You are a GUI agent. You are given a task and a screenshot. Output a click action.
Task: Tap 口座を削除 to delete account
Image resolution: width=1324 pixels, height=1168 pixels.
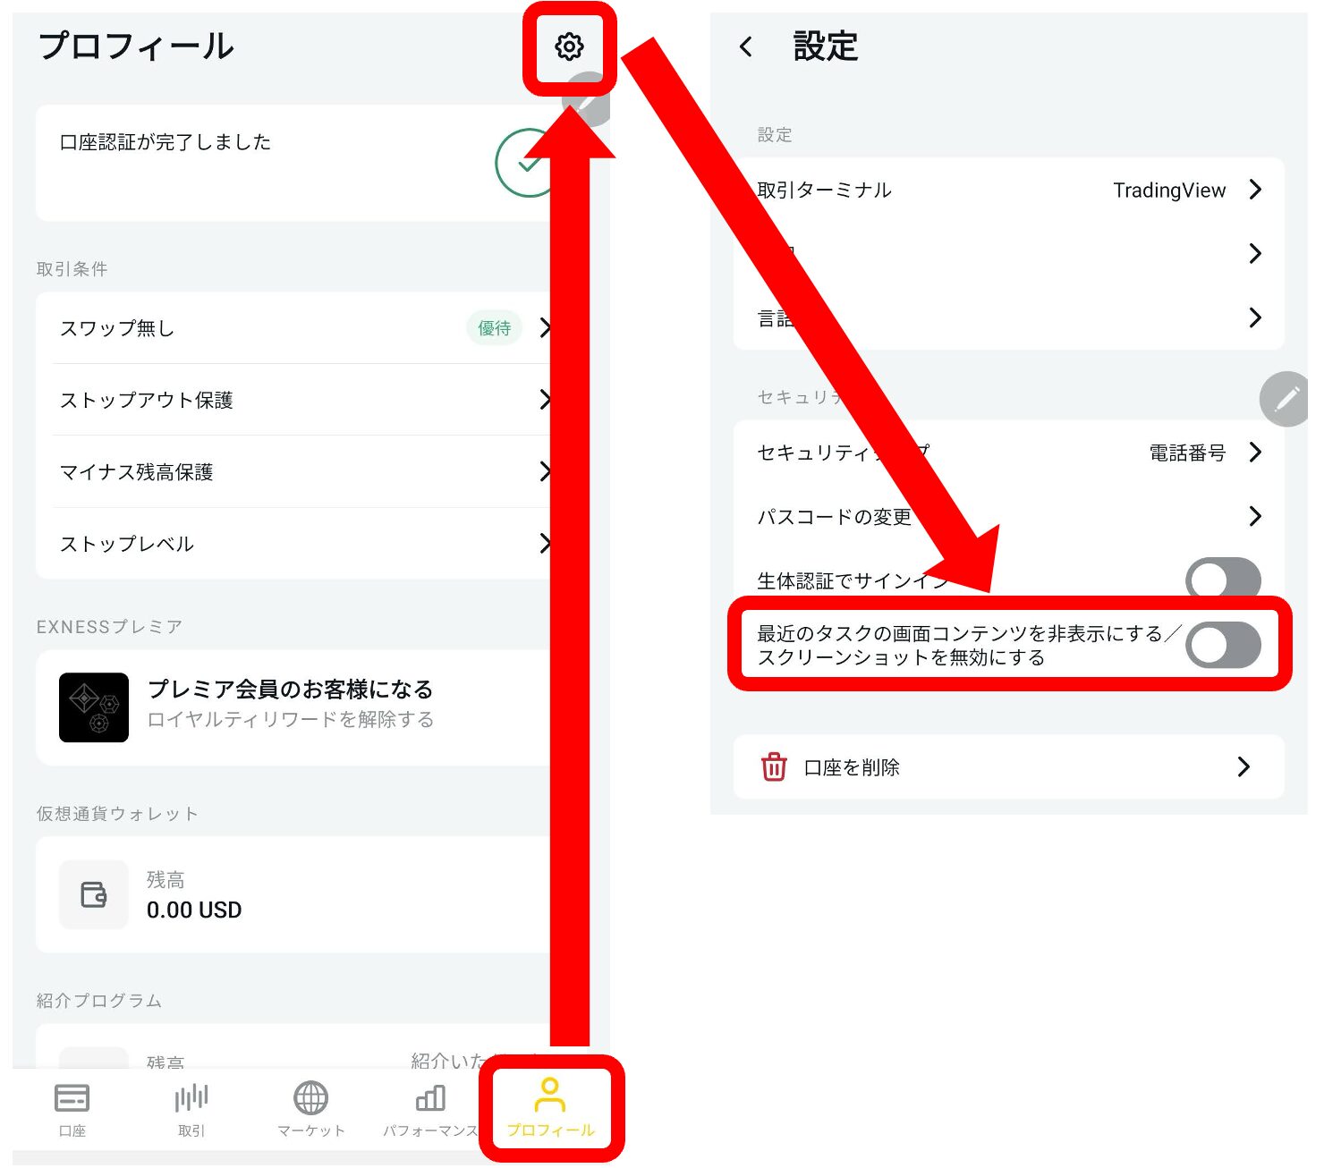pyautogui.click(x=1007, y=767)
